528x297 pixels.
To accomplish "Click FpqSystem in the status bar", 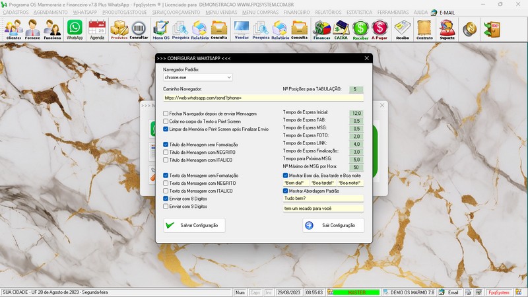I will click(x=499, y=292).
